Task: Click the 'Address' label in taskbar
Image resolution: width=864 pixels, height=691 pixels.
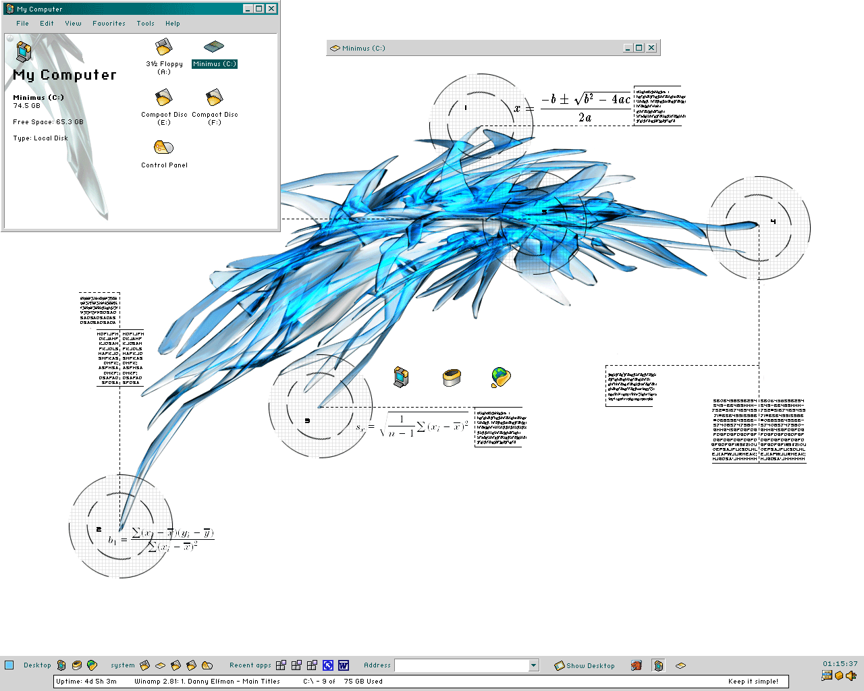Action: click(377, 665)
